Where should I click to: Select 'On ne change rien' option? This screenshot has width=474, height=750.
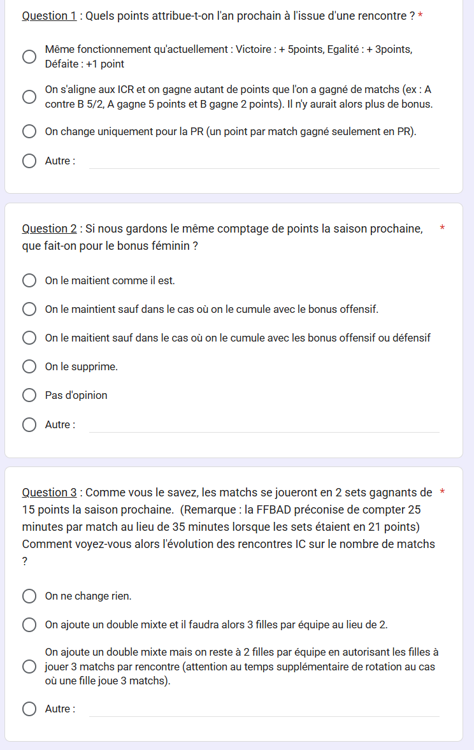[x=29, y=596]
